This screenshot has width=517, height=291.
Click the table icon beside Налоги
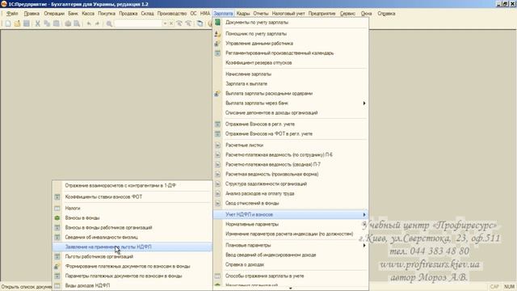pos(57,209)
